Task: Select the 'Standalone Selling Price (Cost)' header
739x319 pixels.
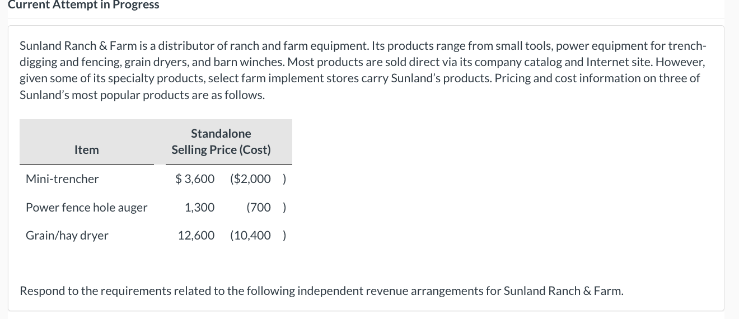Action: pos(221,142)
